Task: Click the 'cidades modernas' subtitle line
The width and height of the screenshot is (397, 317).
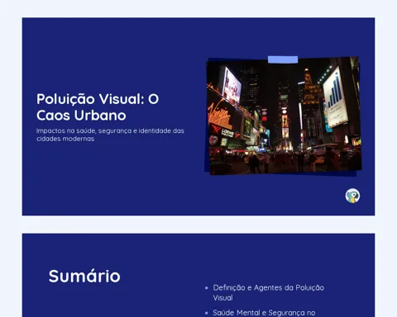Action: pyautogui.click(x=65, y=139)
